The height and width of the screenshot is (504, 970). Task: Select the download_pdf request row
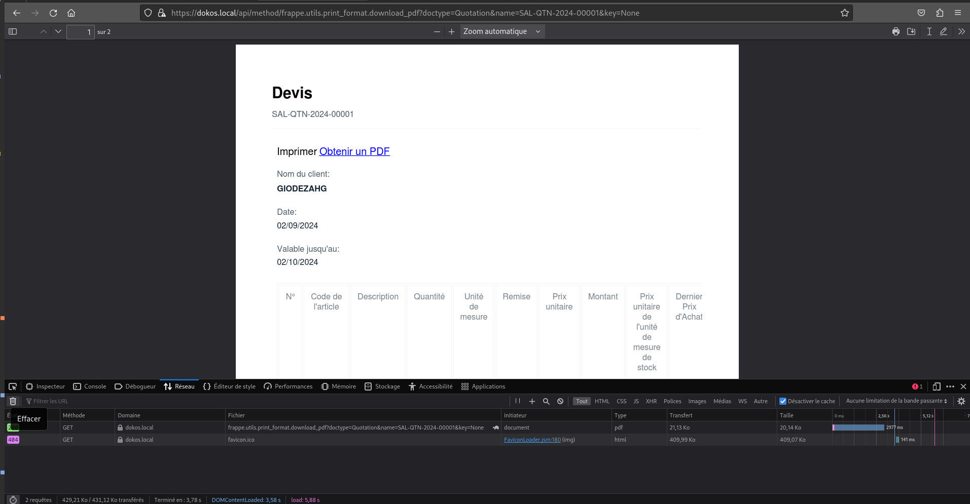click(487, 428)
